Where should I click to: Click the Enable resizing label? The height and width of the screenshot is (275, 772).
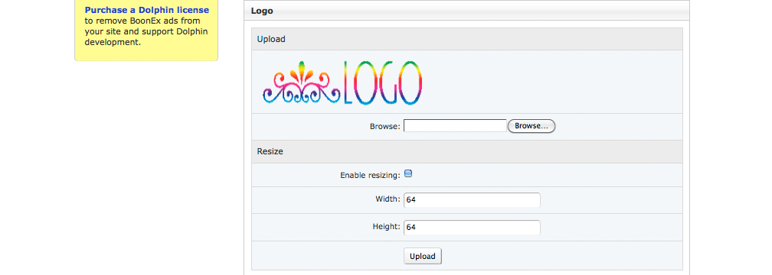(370, 176)
